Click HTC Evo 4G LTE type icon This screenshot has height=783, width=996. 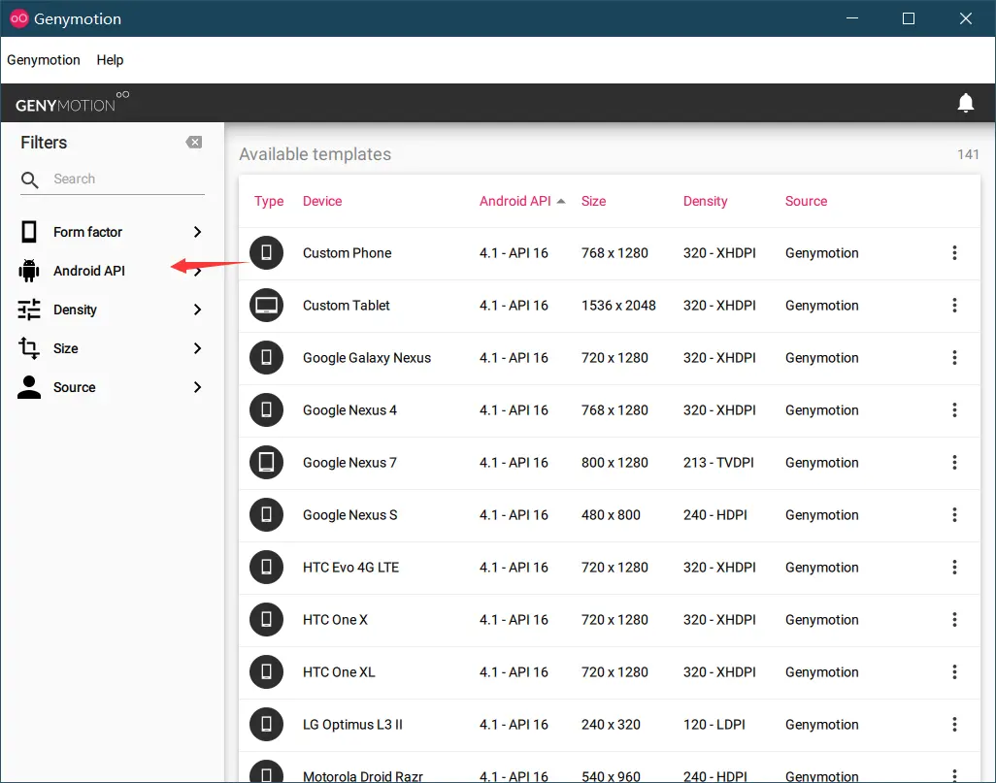point(266,567)
